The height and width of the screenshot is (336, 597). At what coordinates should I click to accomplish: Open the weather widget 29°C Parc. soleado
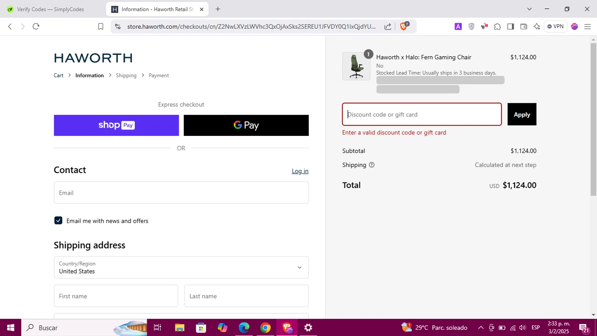point(435,328)
